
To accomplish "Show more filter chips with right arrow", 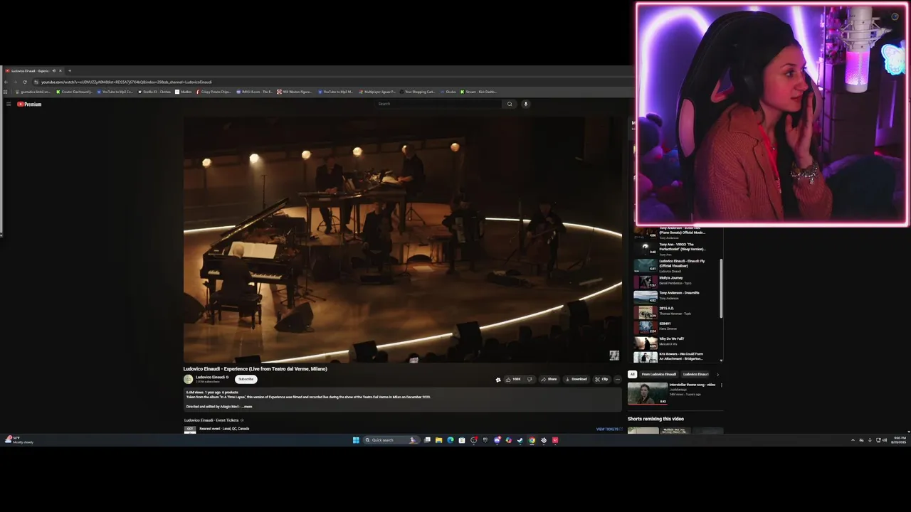I will [717, 374].
